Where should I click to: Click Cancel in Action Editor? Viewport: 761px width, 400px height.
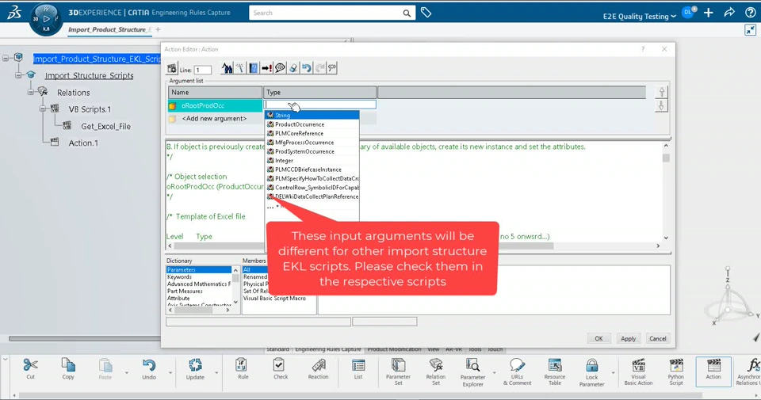(658, 338)
